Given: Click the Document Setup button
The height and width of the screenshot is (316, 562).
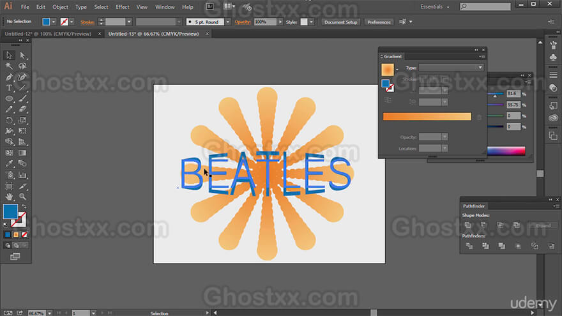Looking at the screenshot, I should click(x=340, y=22).
